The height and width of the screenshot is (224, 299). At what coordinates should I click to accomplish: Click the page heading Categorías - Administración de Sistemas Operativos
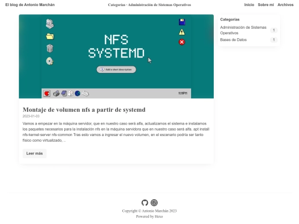point(149,5)
